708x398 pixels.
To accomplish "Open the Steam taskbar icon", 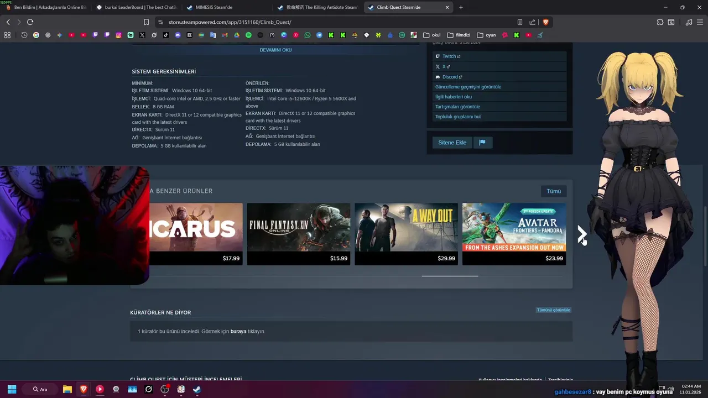I will [197, 389].
